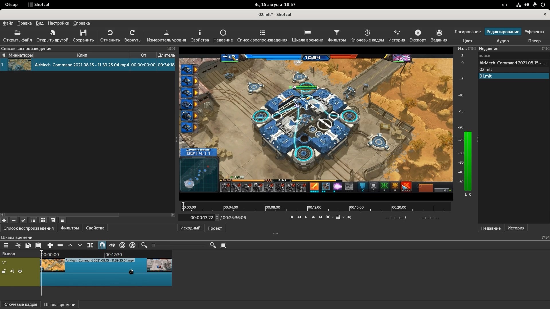Mute track V1 speaker icon
Image resolution: width=550 pixels, height=309 pixels.
pos(12,271)
